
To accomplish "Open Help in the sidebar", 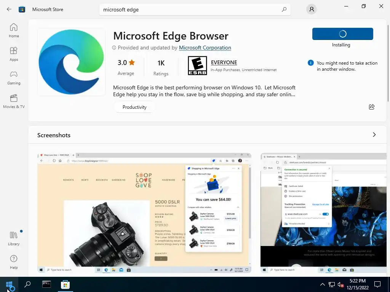I will click(14, 262).
